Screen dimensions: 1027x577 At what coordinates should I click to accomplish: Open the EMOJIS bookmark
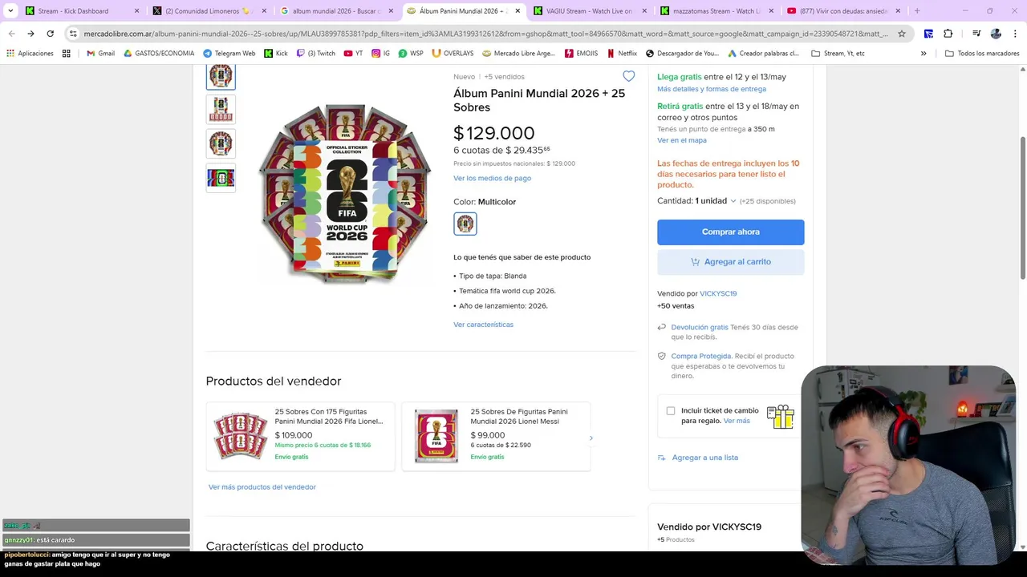coord(581,53)
